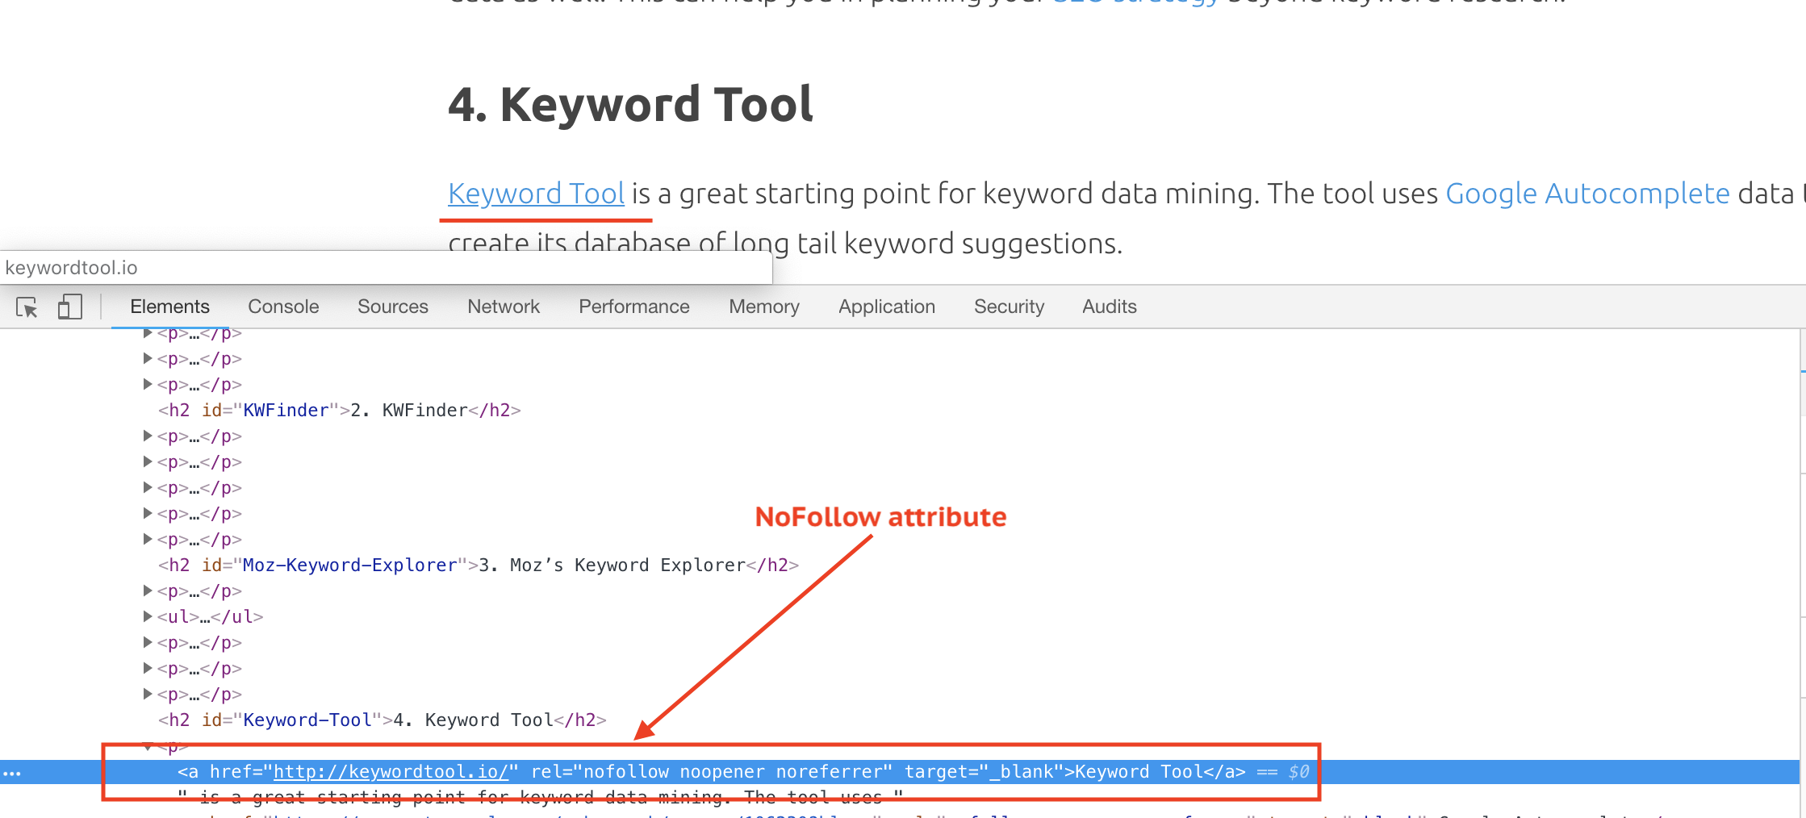Expand the p node just below the ul
The image size is (1806, 818).
click(x=148, y=643)
